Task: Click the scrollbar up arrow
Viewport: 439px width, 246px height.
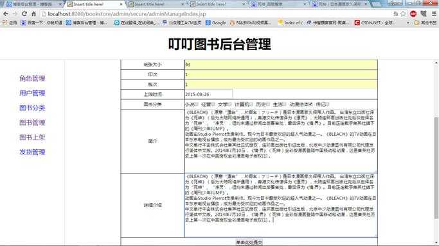Action: click(x=436, y=63)
